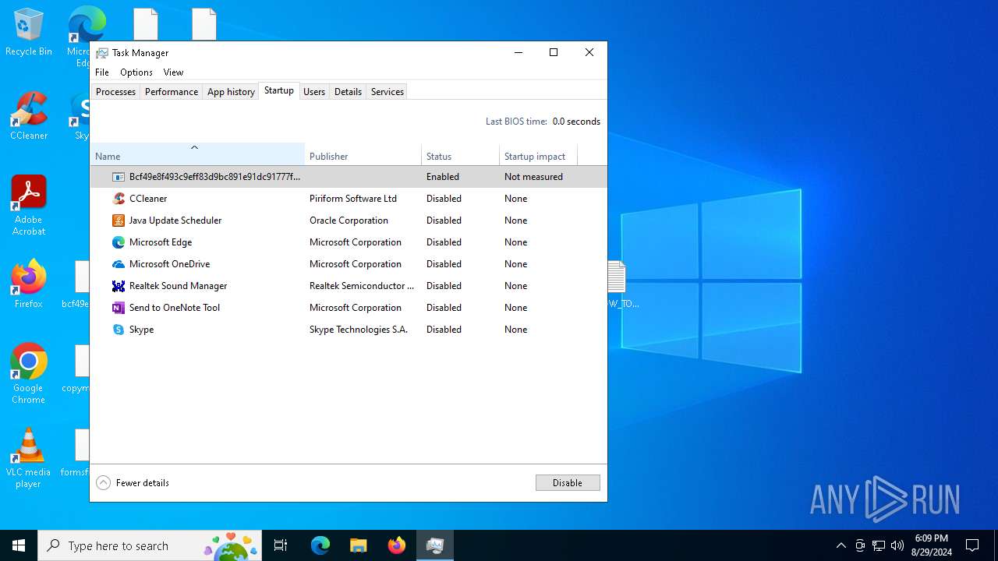This screenshot has height=561, width=998.
Task: Open Recycle Bin on the desktop
Action: click(29, 33)
